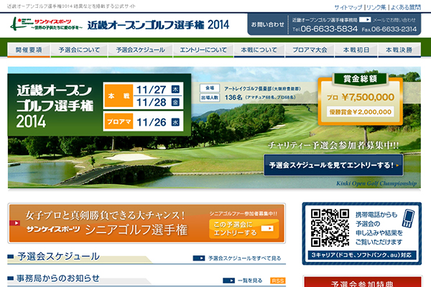
Task: Click the 本戦 orange label in hero banner
Action: [x=119, y=96]
